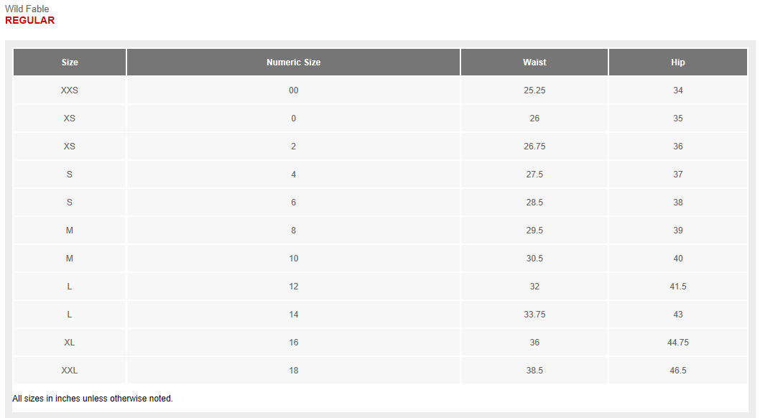Click the red REGULAR heading
The height and width of the screenshot is (418, 760).
[30, 20]
